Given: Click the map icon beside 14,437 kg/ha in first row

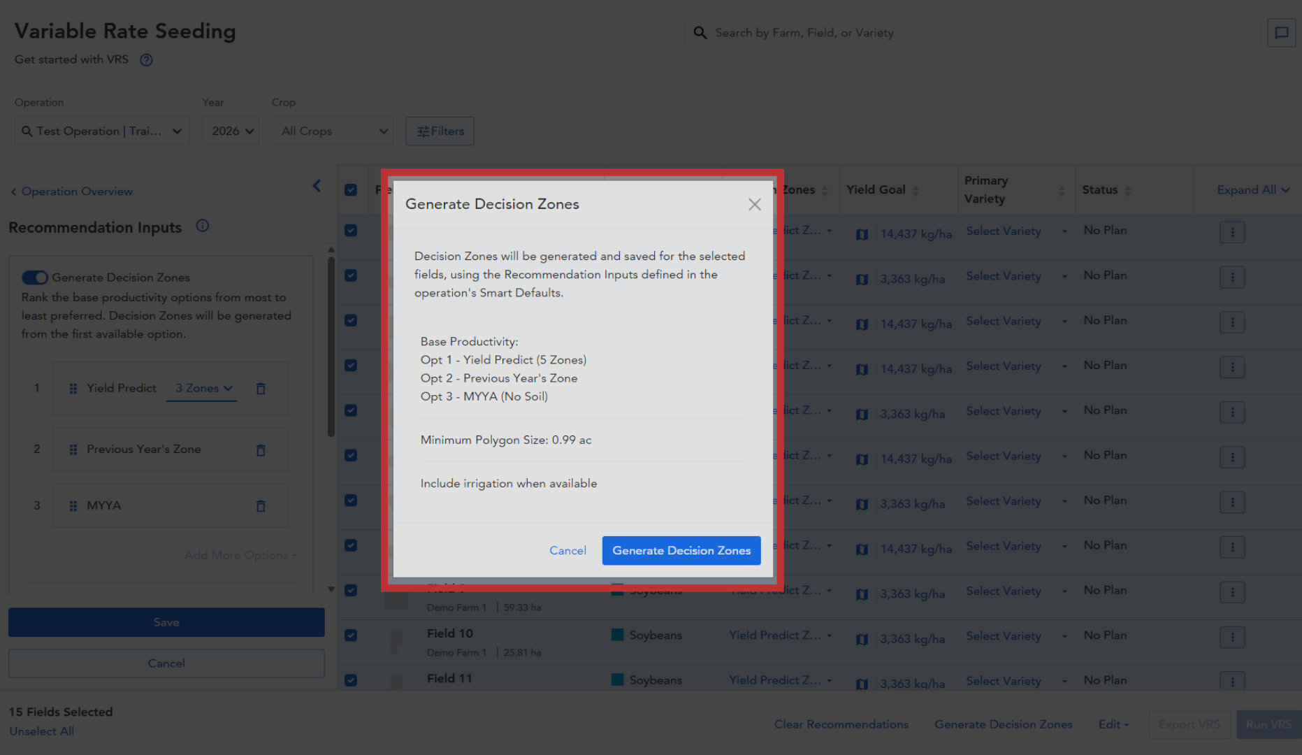Looking at the screenshot, I should [862, 234].
